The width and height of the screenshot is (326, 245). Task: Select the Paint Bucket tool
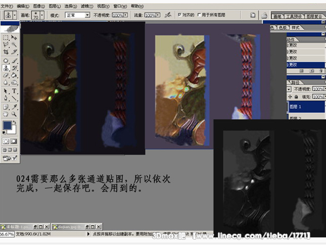tap(14, 75)
